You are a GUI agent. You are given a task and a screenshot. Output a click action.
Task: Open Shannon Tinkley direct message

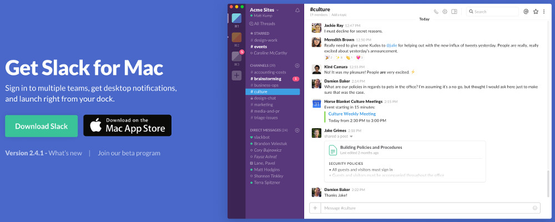point(266,176)
